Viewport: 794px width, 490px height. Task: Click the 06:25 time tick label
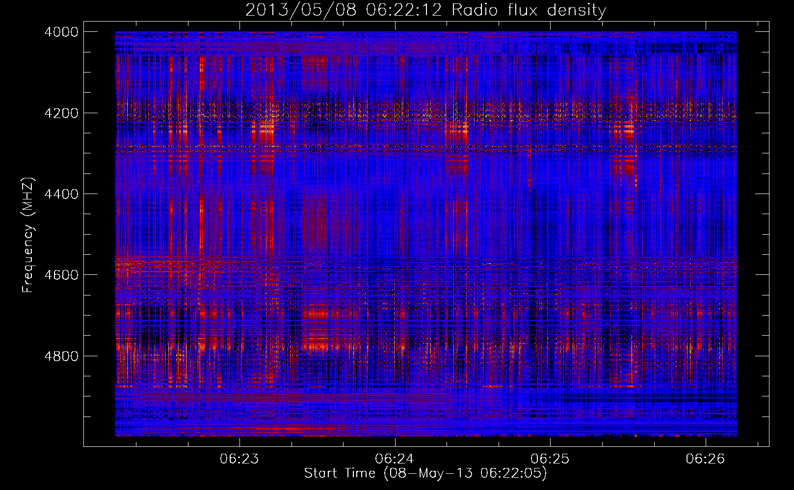click(550, 459)
